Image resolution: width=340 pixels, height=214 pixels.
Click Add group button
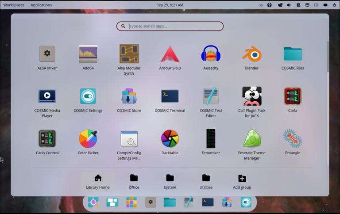pos(242,182)
